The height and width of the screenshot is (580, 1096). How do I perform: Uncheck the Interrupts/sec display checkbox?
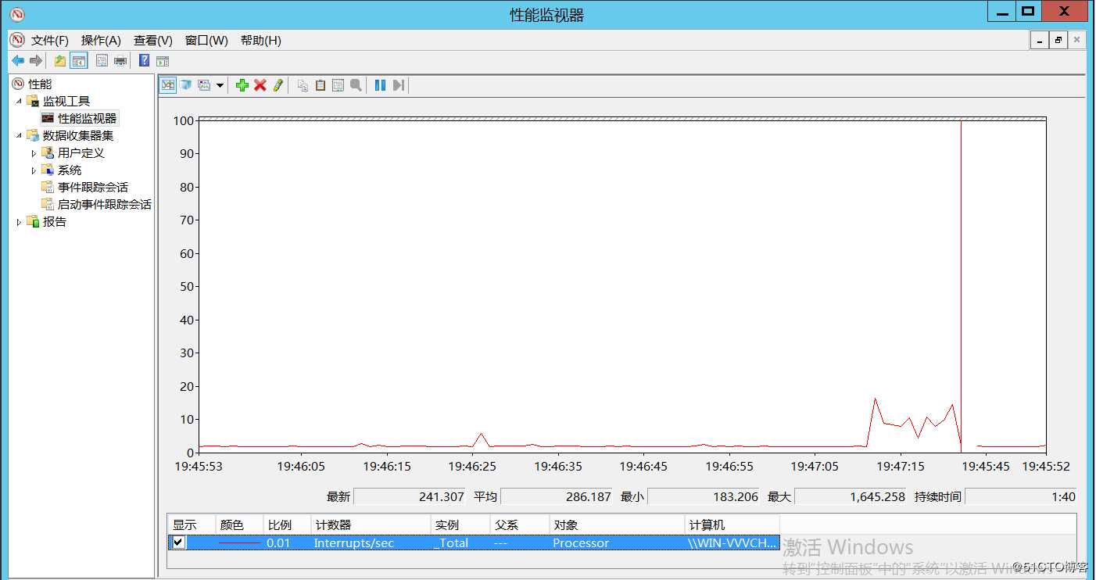pyautogui.click(x=179, y=542)
